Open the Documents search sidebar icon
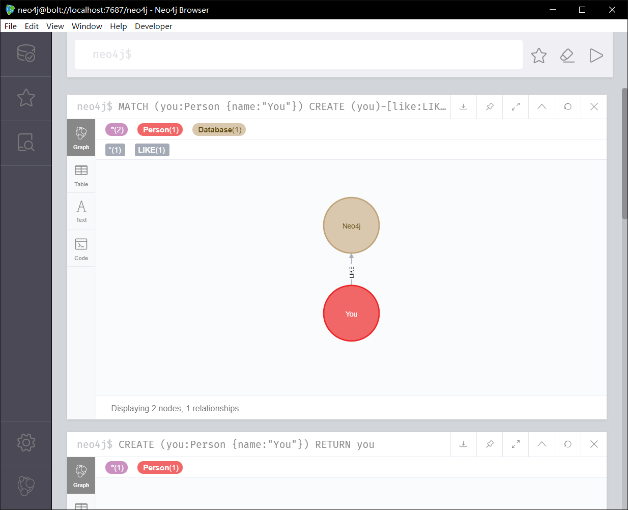 26,143
